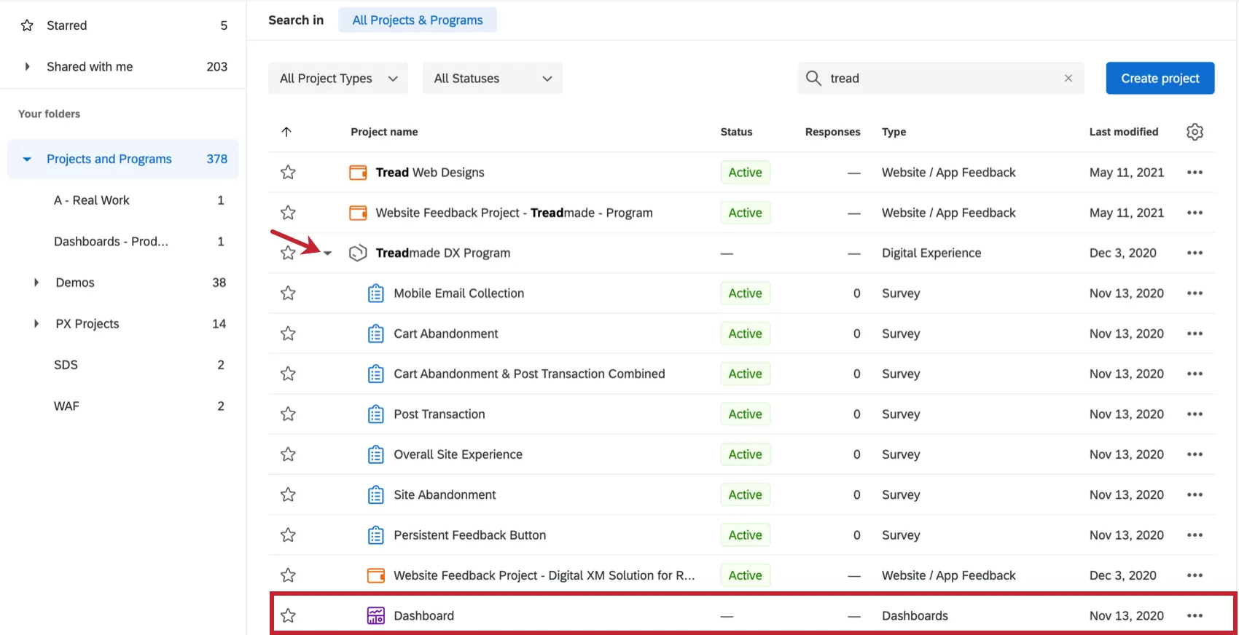The width and height of the screenshot is (1239, 635).
Task: Click the Dashboard project icon
Action: pos(375,615)
